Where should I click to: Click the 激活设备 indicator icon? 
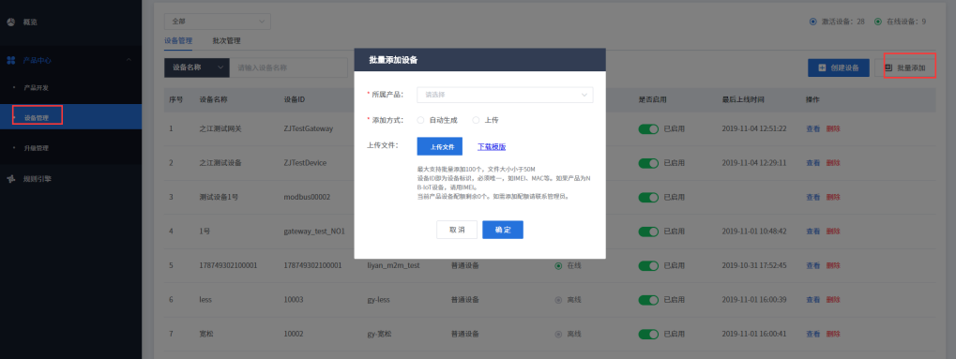click(x=812, y=22)
